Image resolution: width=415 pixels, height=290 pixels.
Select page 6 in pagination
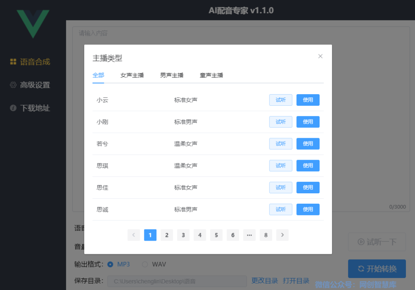click(233, 235)
